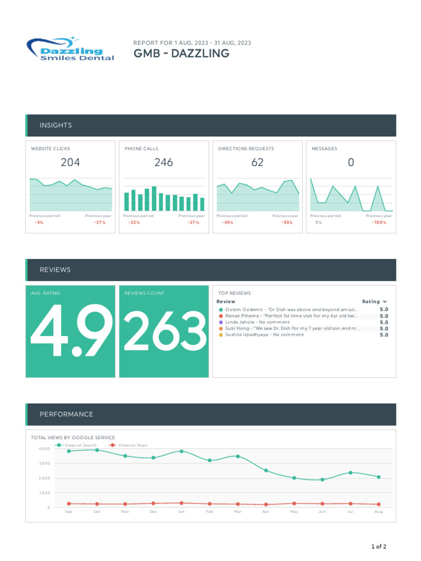
Task: Click the -22% Phone Calls previous period value
Action: click(x=134, y=222)
